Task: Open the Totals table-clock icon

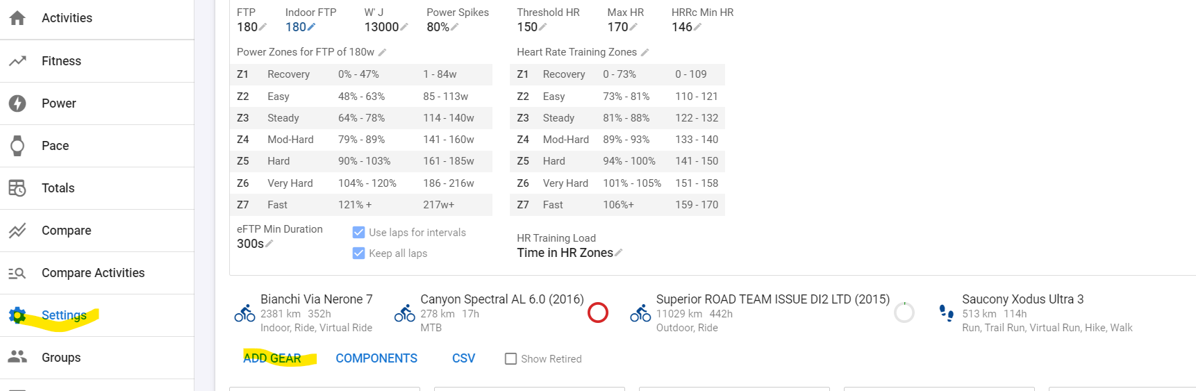Action: coord(17,188)
